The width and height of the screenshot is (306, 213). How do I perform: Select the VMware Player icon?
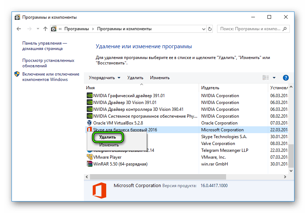pyautogui.click(x=89, y=157)
